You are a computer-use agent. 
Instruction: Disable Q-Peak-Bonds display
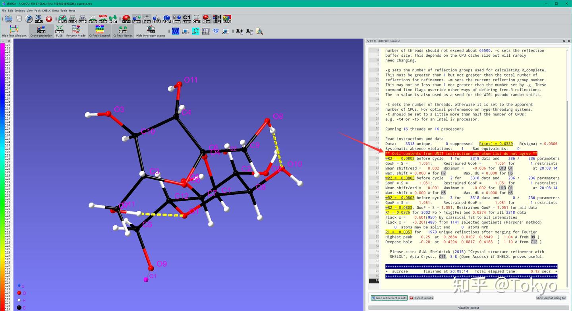tap(122, 31)
